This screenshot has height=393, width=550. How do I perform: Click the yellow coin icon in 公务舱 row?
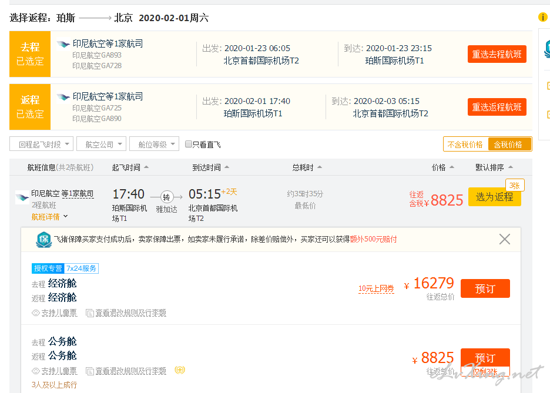tap(180, 370)
